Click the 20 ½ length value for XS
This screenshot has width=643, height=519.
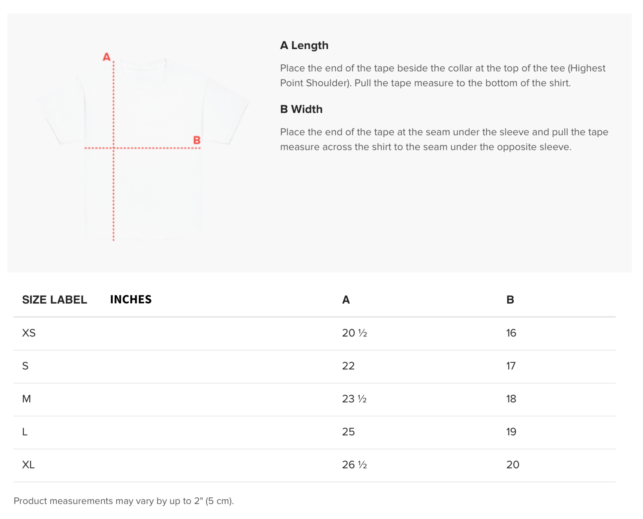point(354,333)
